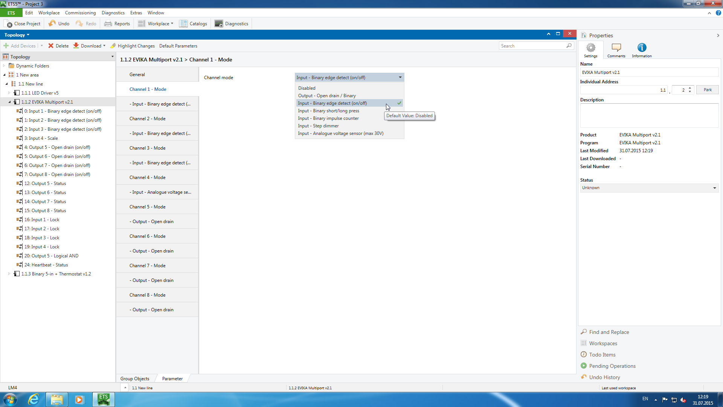The width and height of the screenshot is (723, 407).
Task: Open the Commissioning menu
Action: click(x=80, y=13)
